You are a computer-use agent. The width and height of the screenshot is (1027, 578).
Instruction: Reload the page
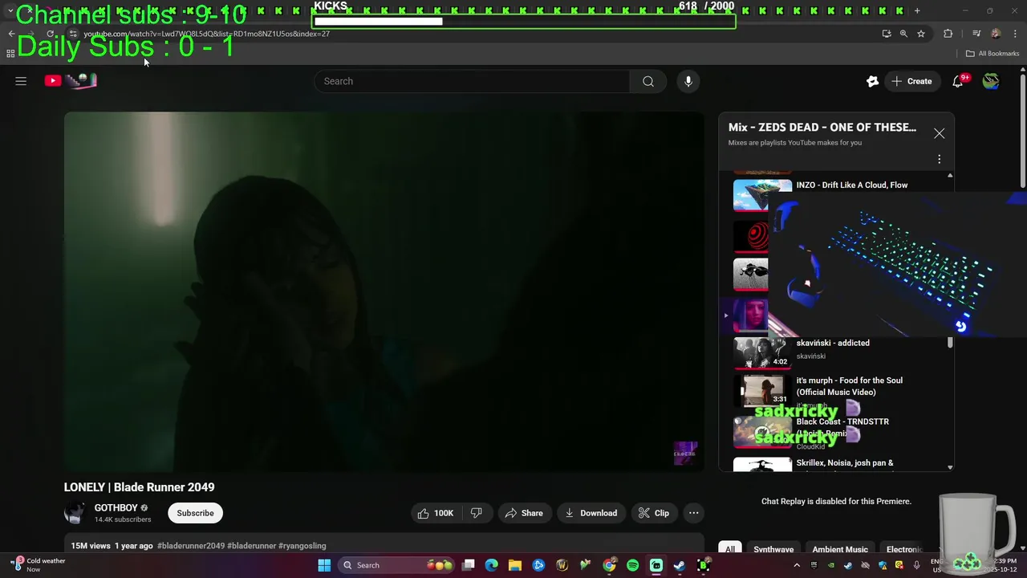coord(51,34)
